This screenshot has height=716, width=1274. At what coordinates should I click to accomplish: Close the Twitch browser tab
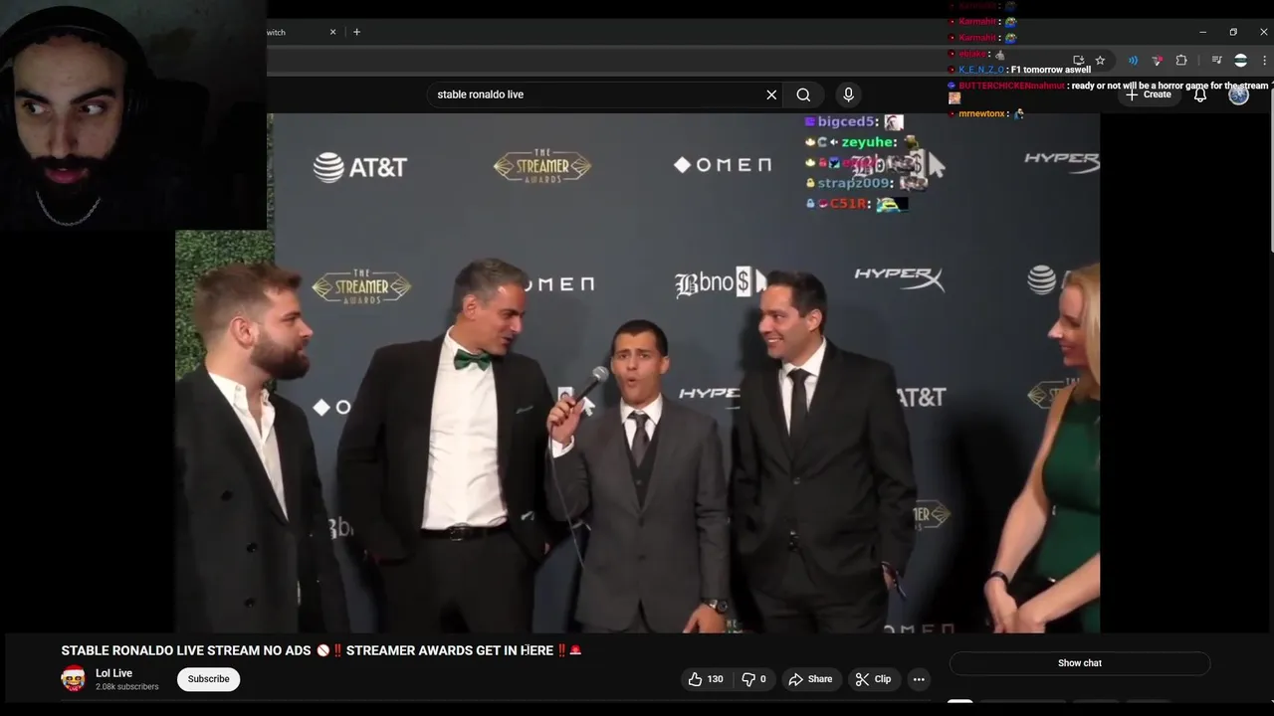click(x=333, y=32)
